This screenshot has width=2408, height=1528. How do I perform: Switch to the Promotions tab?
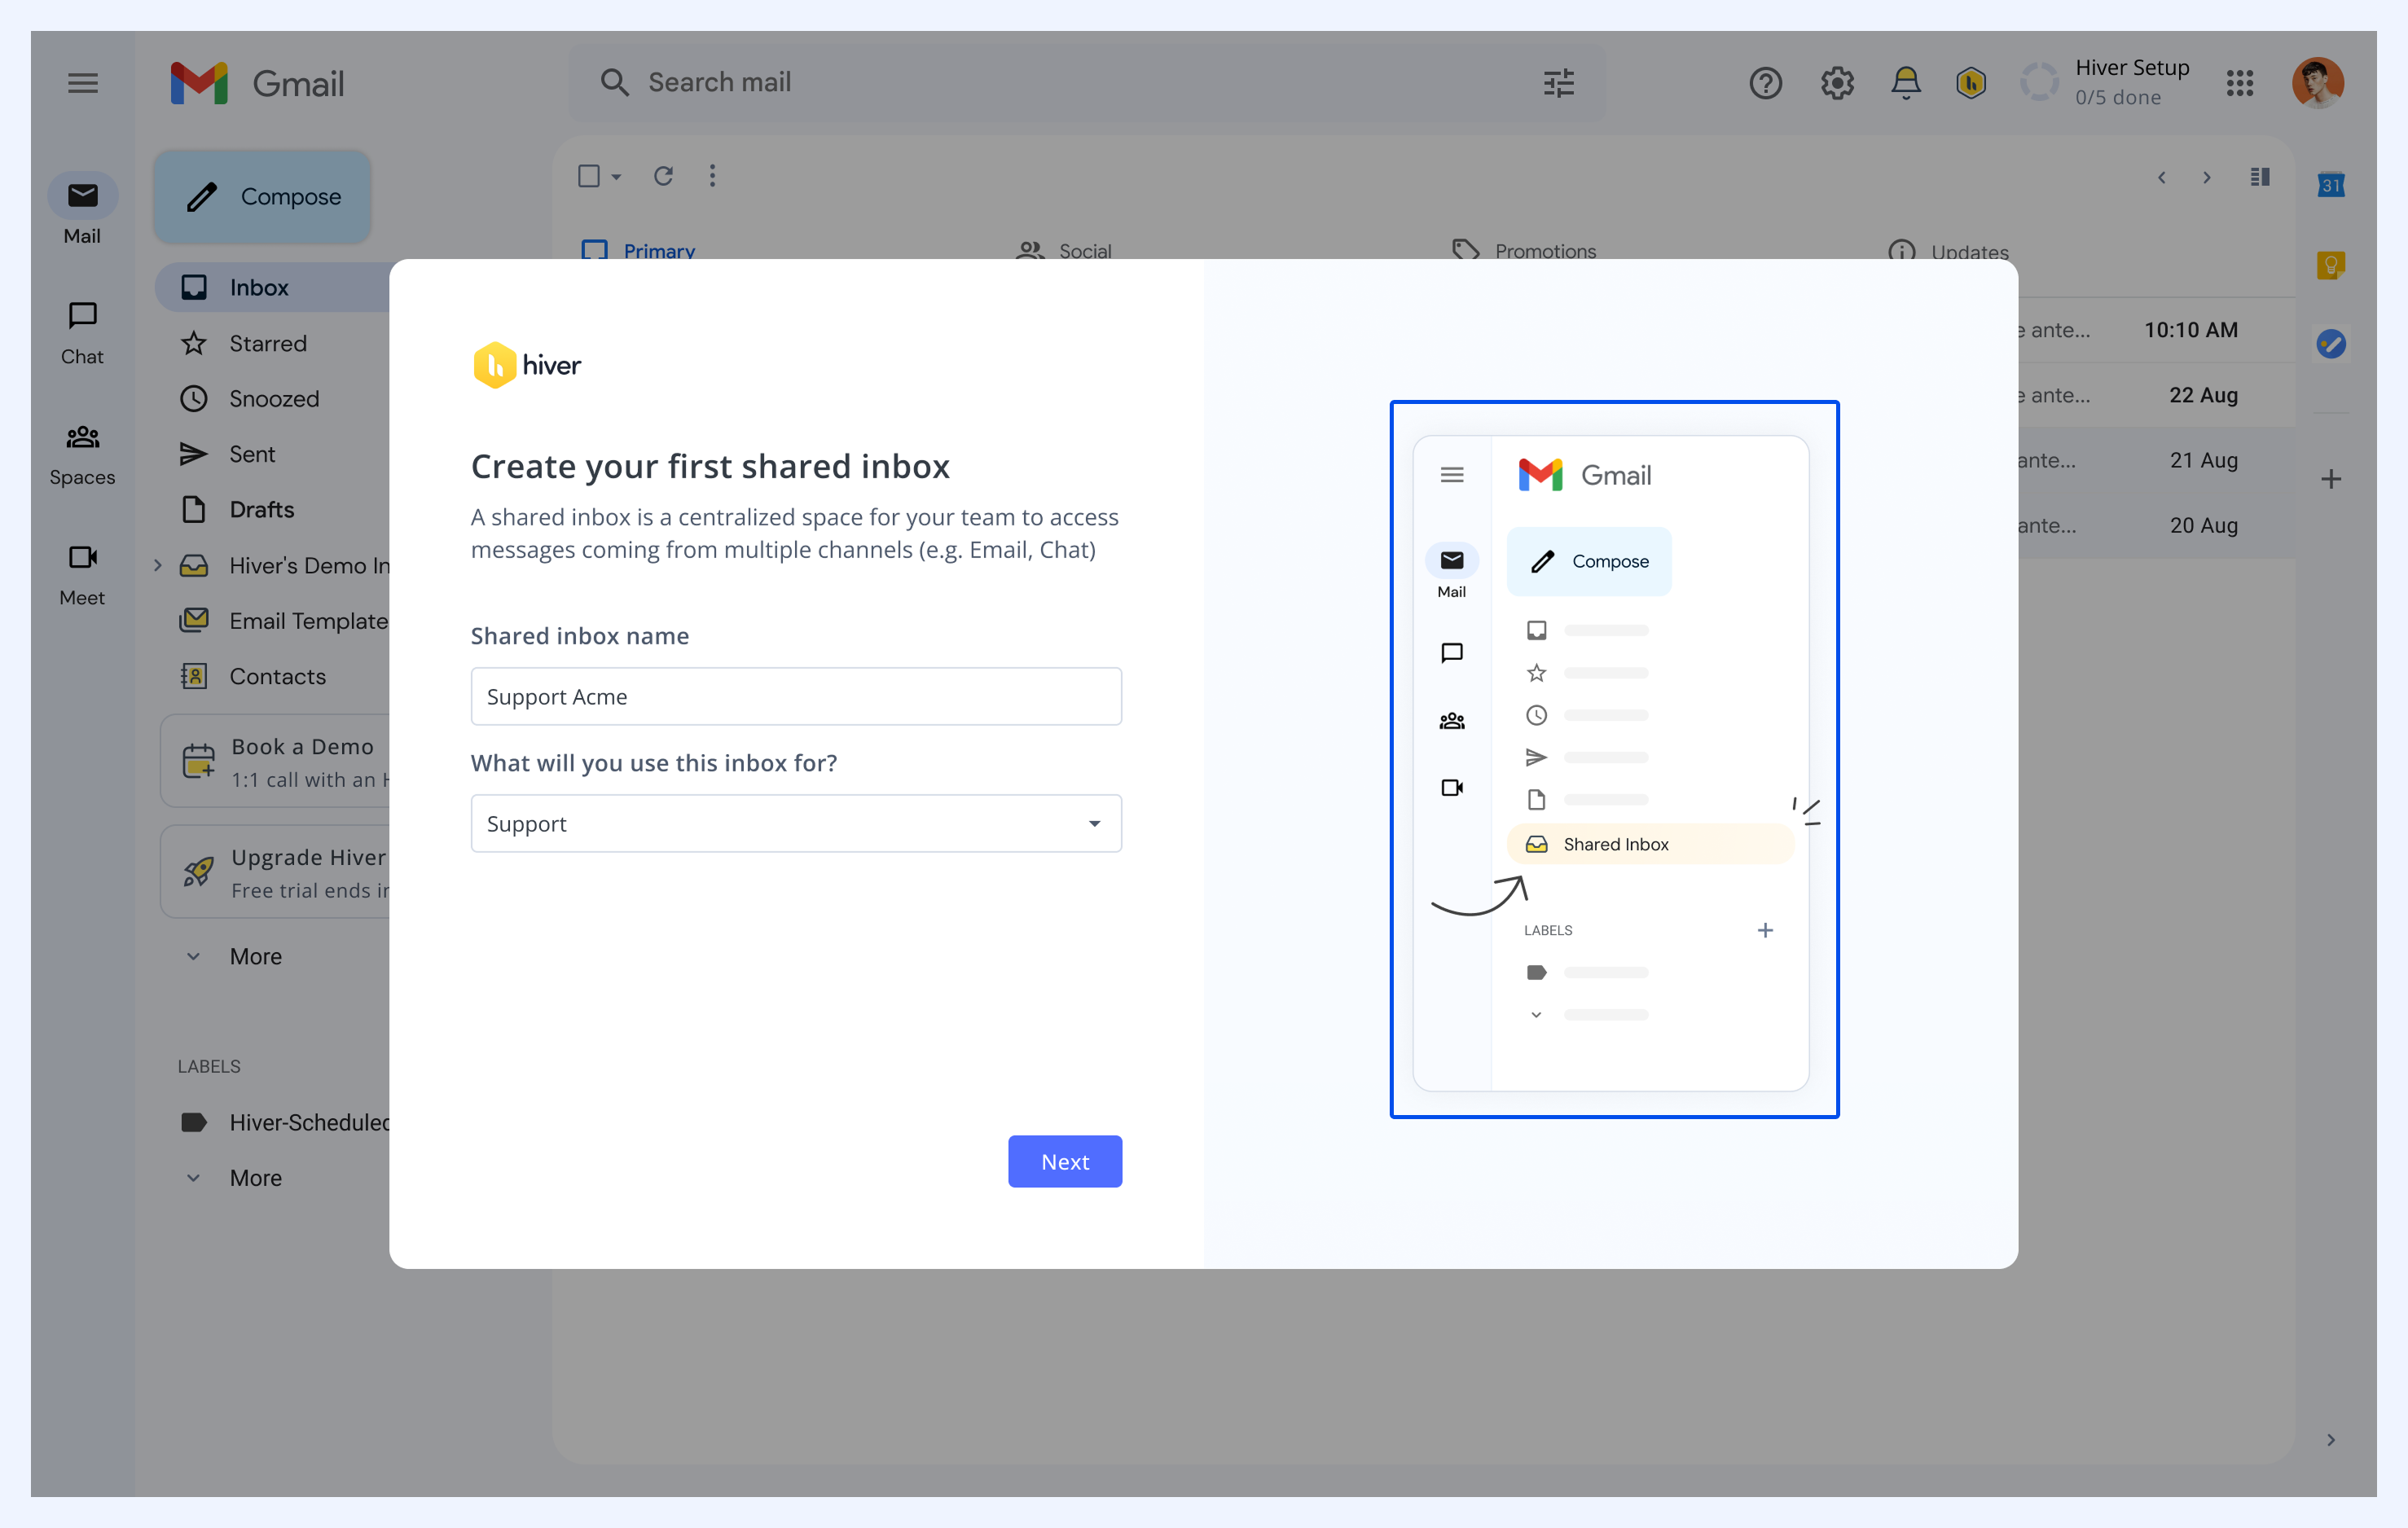point(1524,250)
